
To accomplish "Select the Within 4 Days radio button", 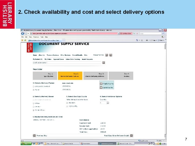I will coord(34,110).
